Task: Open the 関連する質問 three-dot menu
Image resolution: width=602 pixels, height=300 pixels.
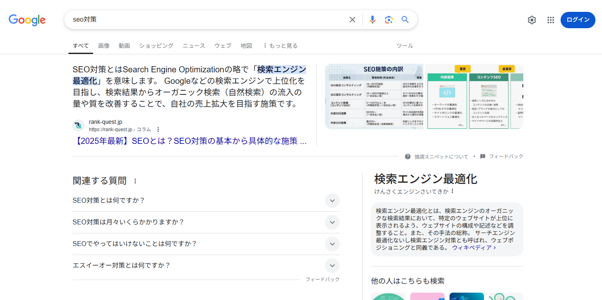Action: (x=135, y=181)
